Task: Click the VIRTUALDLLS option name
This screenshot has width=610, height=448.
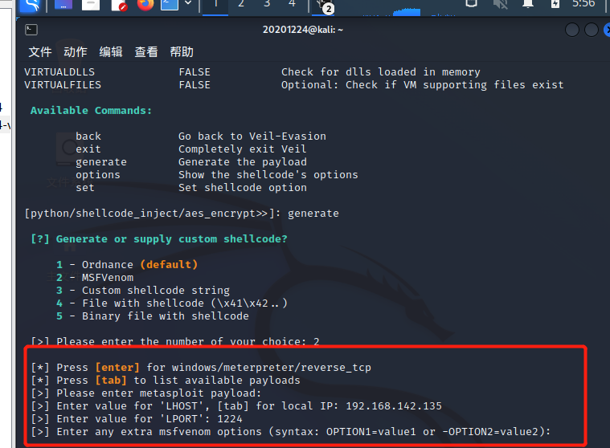Action: click(x=59, y=72)
